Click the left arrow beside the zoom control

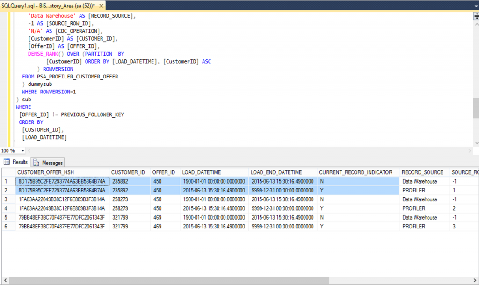pos(28,150)
